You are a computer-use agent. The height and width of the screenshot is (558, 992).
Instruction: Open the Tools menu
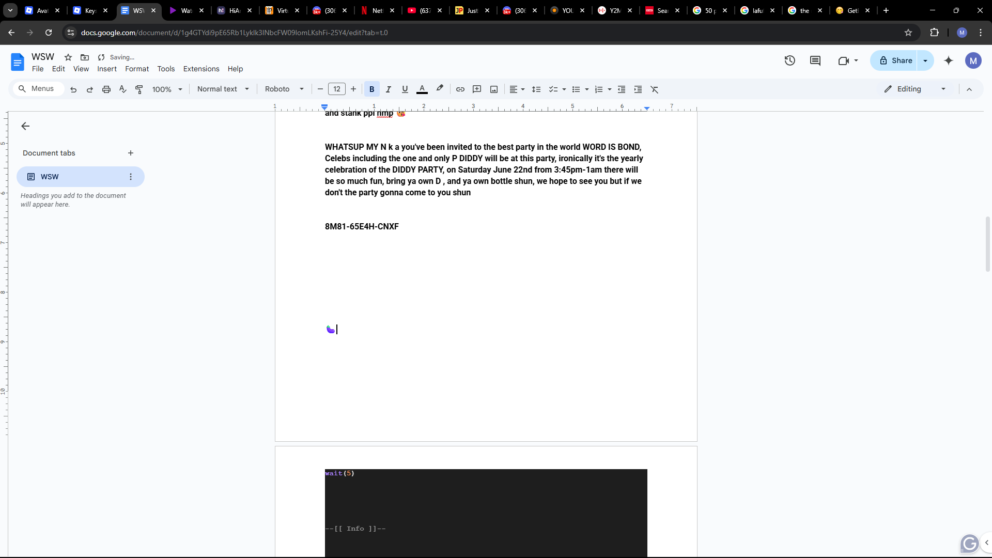click(x=166, y=69)
